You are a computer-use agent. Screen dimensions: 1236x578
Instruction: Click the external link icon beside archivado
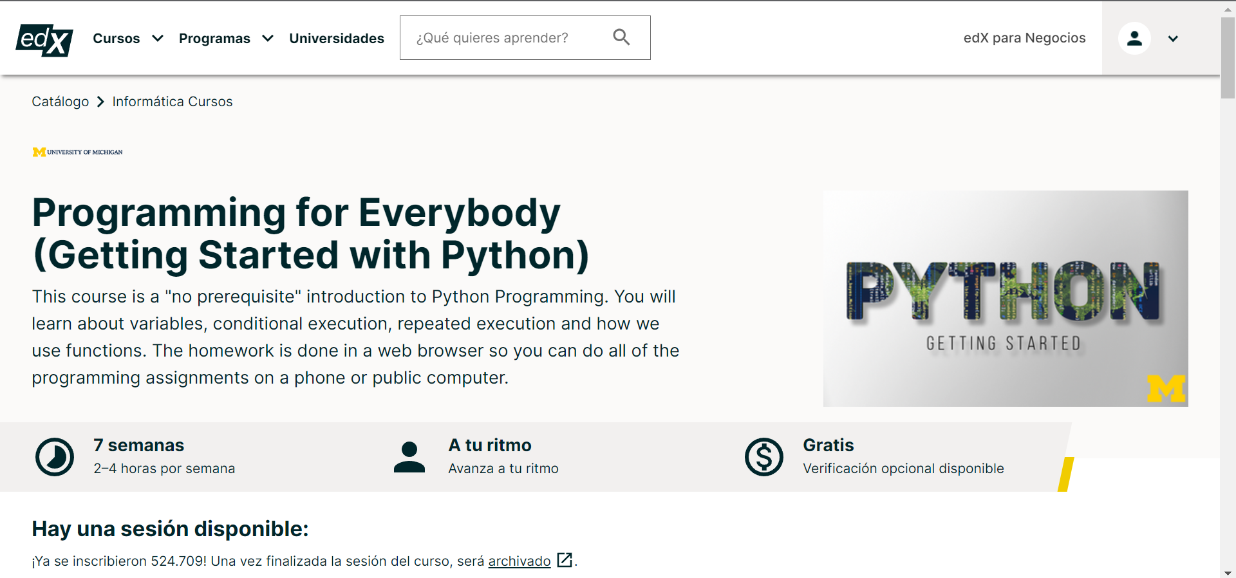tap(565, 560)
